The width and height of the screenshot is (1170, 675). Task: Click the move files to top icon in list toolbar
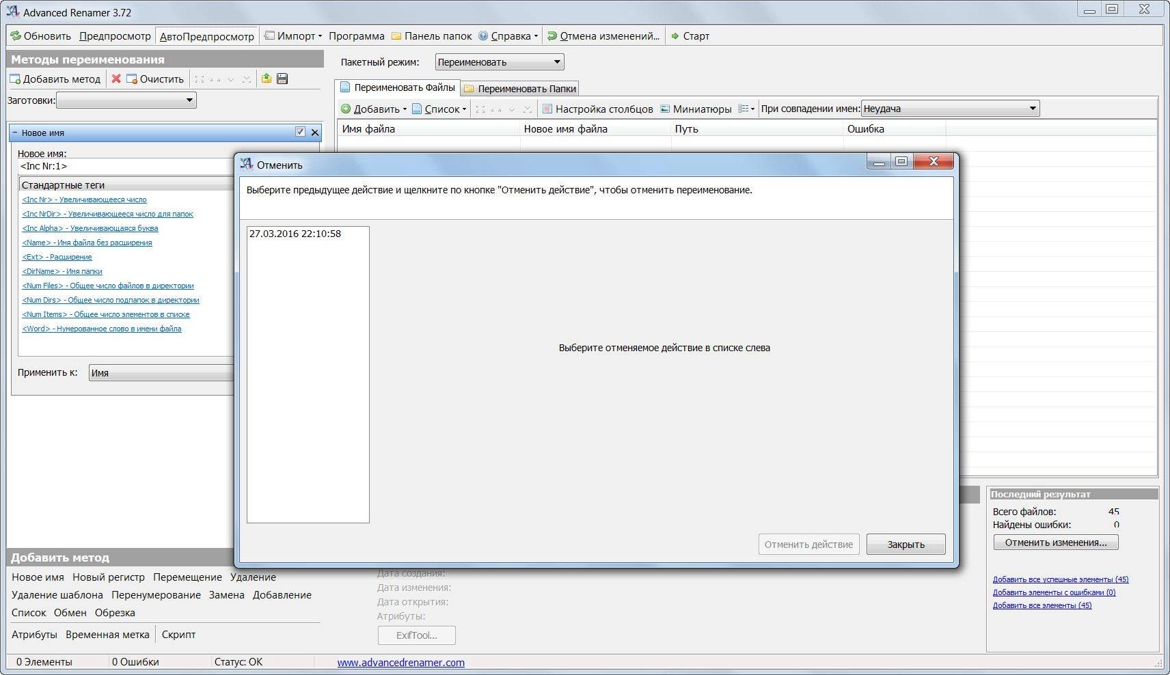point(480,109)
